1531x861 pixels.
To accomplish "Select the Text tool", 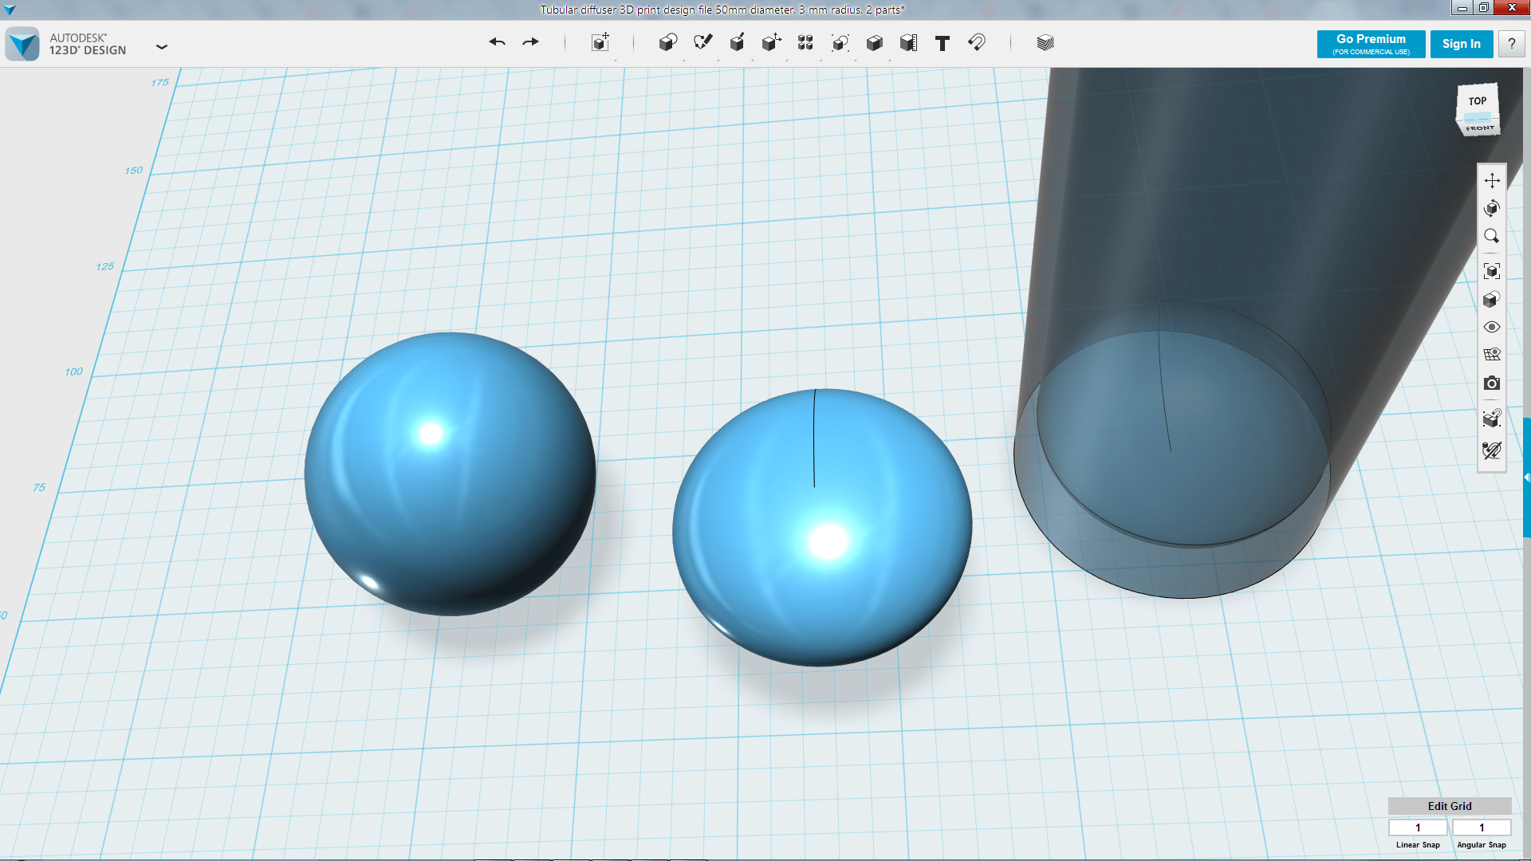I will [943, 43].
